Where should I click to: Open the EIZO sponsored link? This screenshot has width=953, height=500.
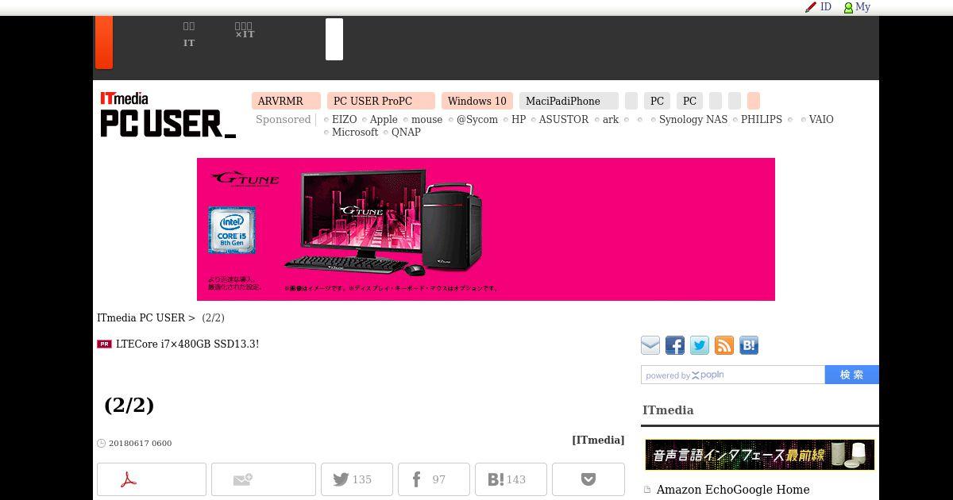(344, 120)
